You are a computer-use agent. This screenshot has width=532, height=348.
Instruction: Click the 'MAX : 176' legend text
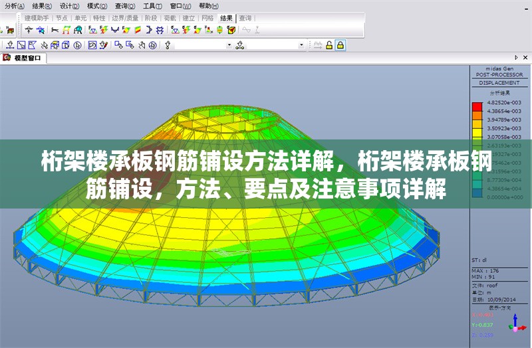pyautogui.click(x=485, y=271)
